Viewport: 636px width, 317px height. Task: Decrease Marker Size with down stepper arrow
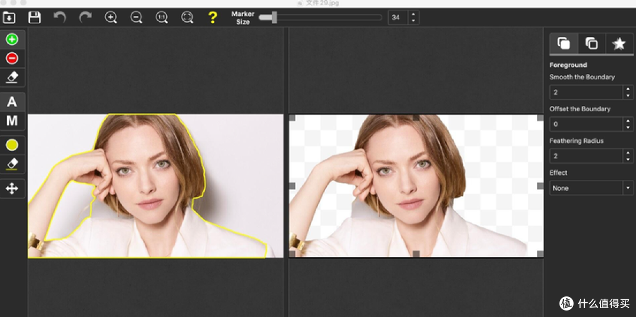[413, 21]
